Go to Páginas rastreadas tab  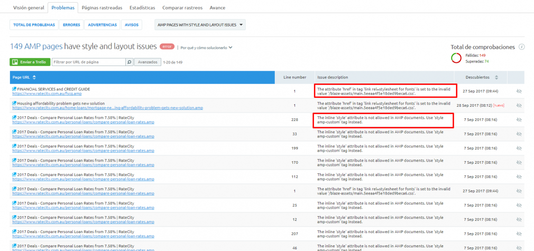point(102,7)
